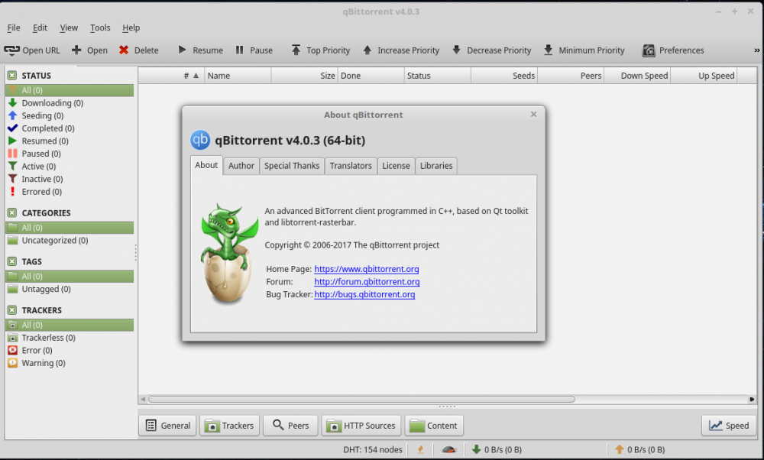Screen dimensions: 764x460
Task: Select All under the Status filters
Action: (70, 90)
